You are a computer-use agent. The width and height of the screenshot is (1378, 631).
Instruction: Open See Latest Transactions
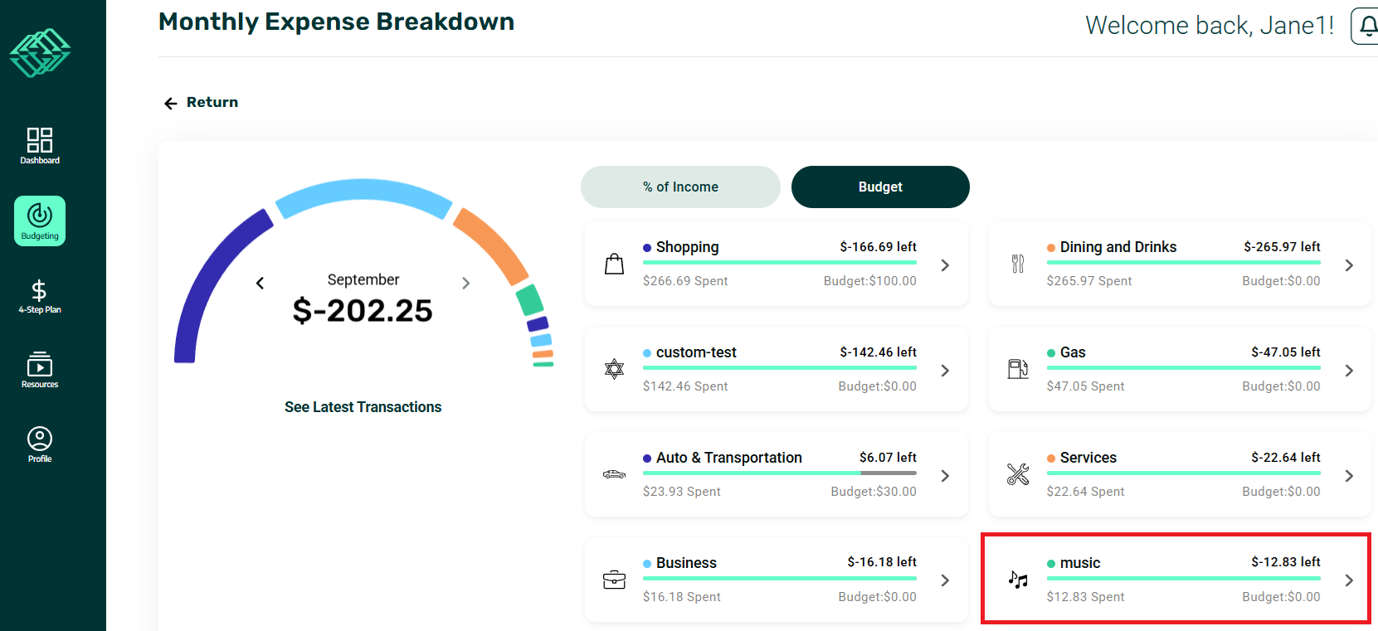[363, 407]
